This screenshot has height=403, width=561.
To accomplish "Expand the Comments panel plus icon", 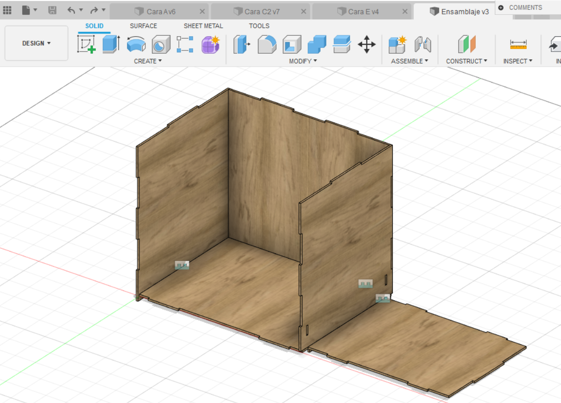I will click(501, 7).
